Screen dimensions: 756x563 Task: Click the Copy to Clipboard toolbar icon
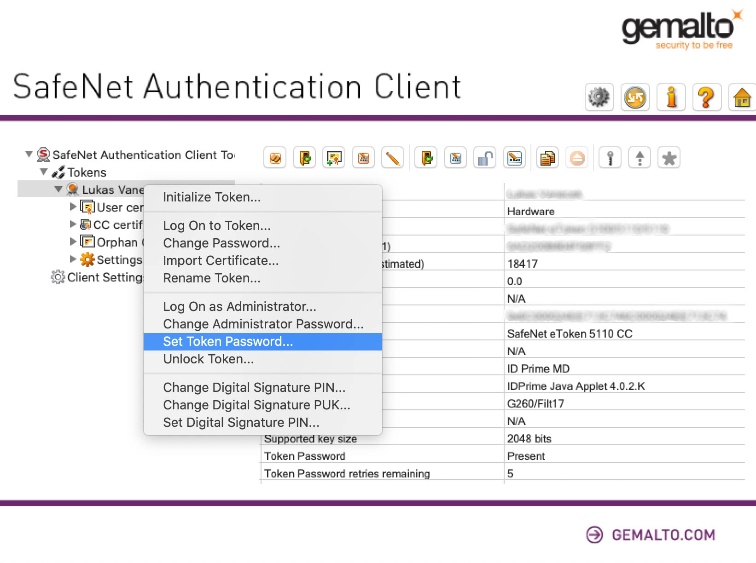coord(547,157)
